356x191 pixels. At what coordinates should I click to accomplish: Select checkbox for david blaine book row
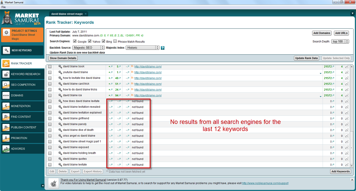(x=50, y=67)
